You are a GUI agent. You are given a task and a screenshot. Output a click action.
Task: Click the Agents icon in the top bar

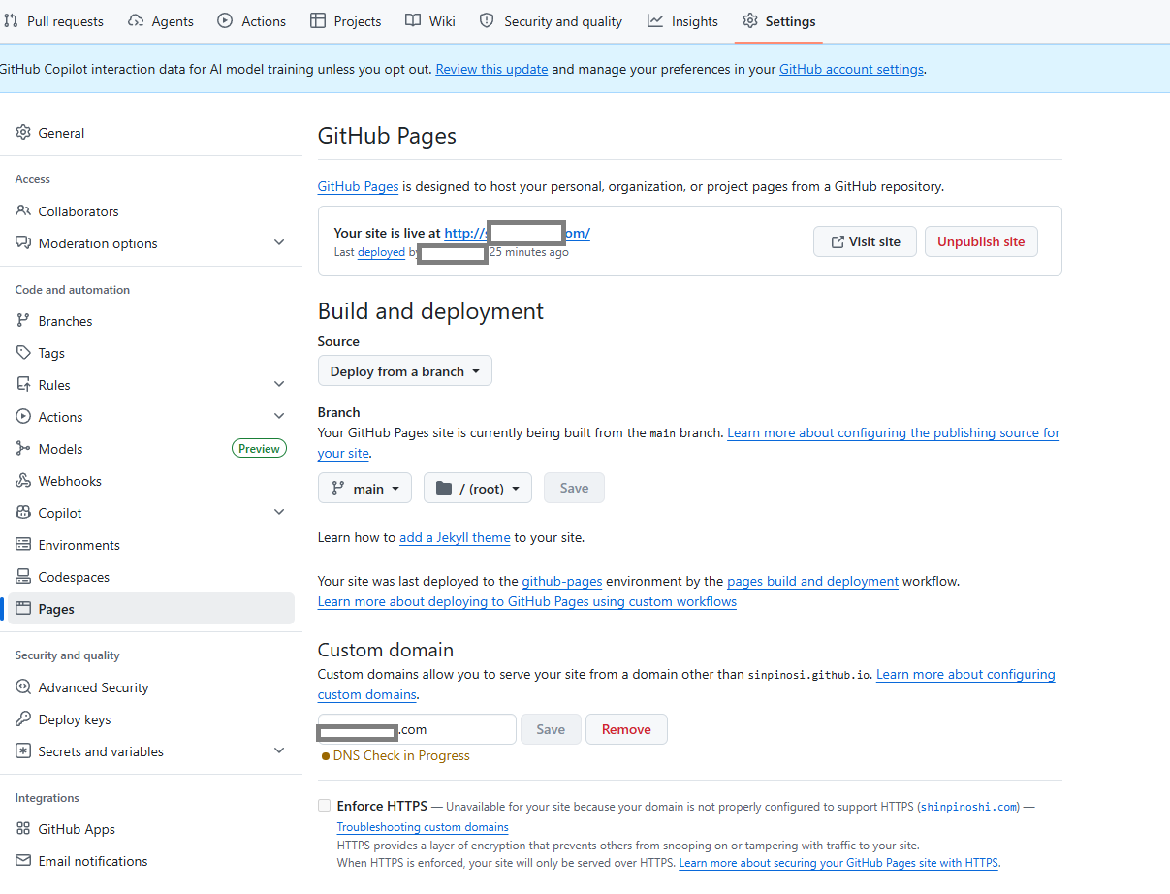coord(136,21)
